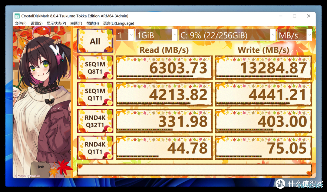Open the 文件(F) menu
This screenshot has height=192, width=327.
[x=21, y=23]
